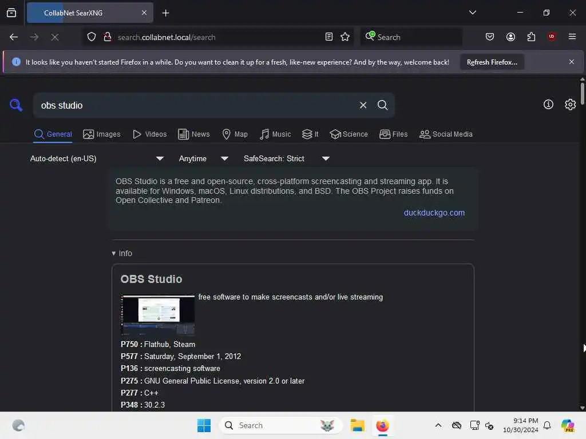586x439 pixels.
Task: Click the network status tray icon
Action: [474, 425]
